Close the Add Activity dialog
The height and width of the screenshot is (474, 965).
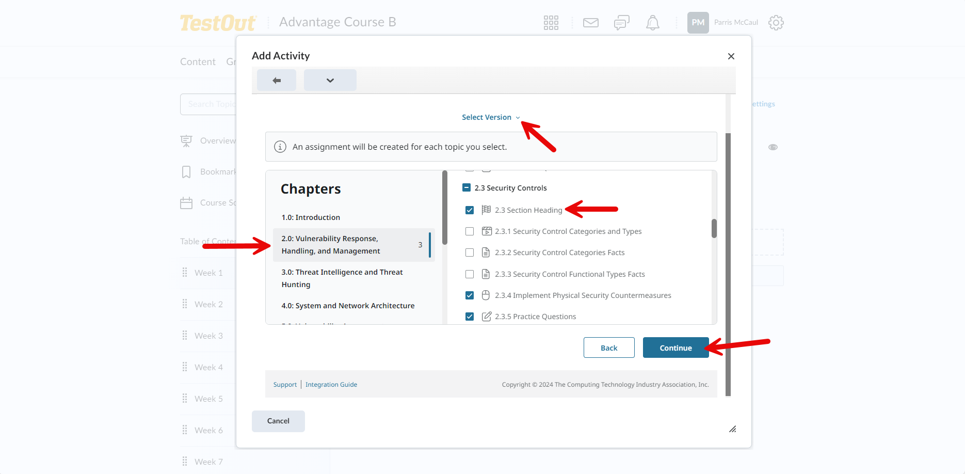pos(731,56)
